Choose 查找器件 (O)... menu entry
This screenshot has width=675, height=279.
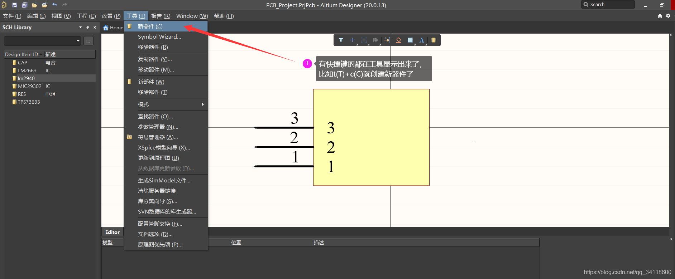[x=166, y=117]
